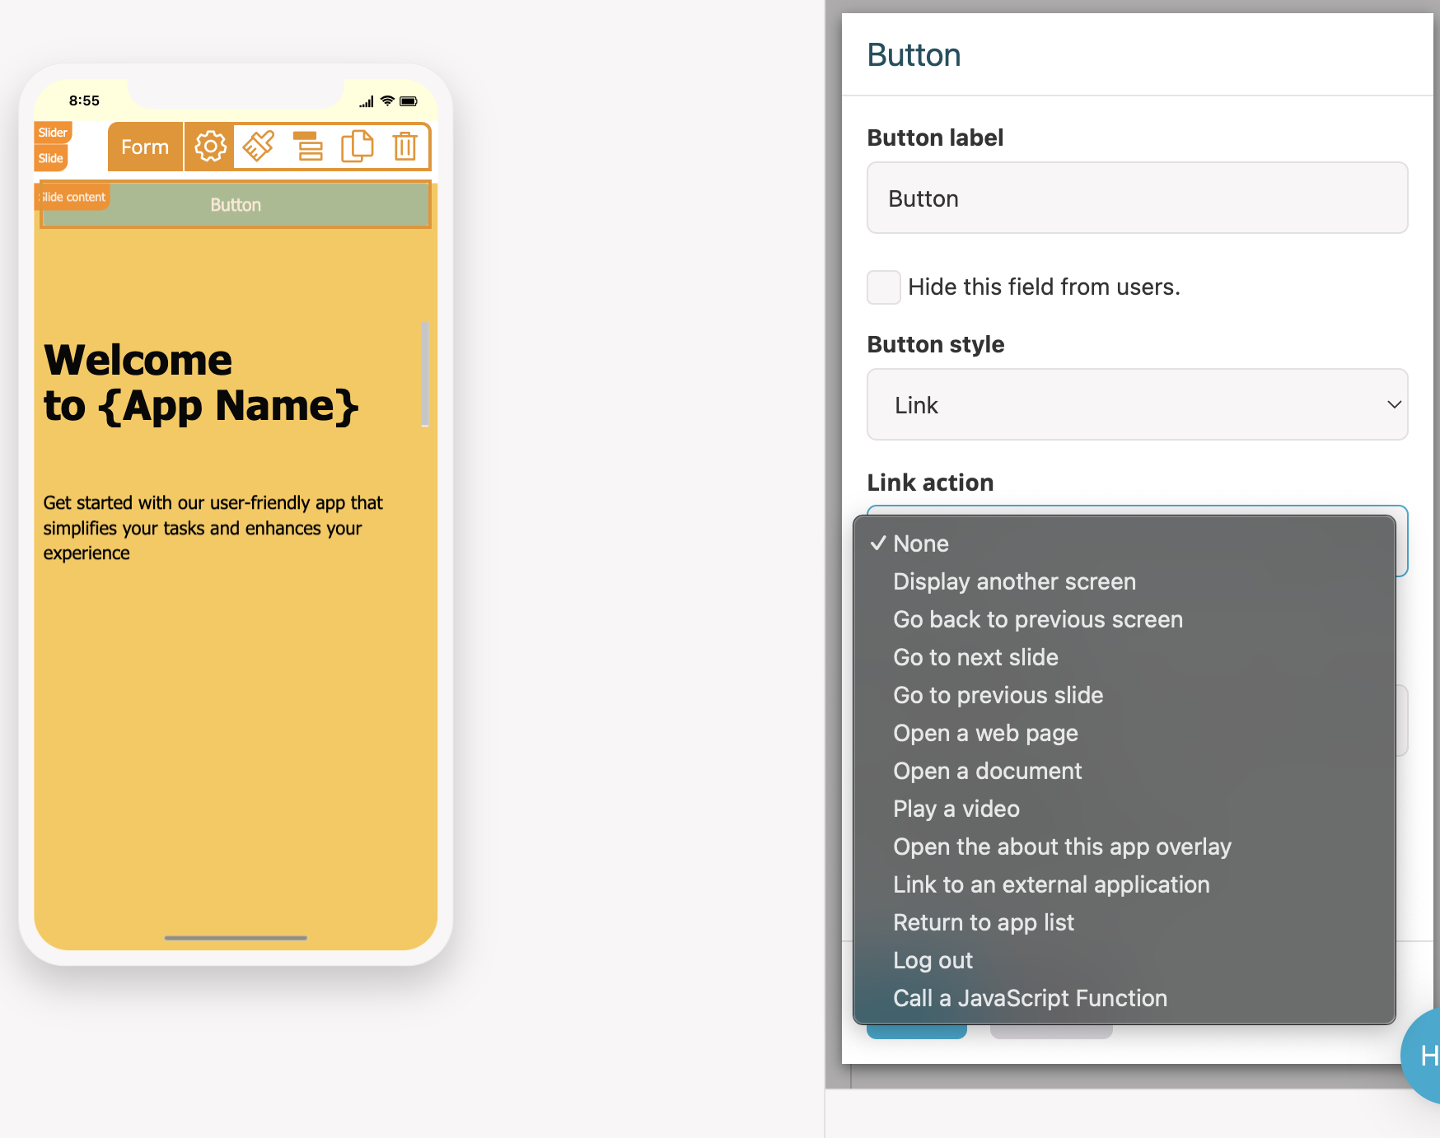Click the duplicate copy icon
The height and width of the screenshot is (1138, 1440).
click(x=357, y=147)
